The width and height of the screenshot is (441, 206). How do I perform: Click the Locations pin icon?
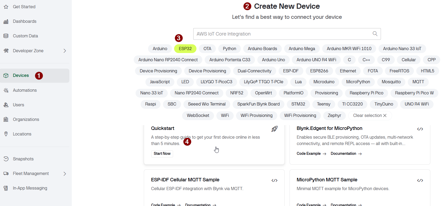click(x=6, y=134)
